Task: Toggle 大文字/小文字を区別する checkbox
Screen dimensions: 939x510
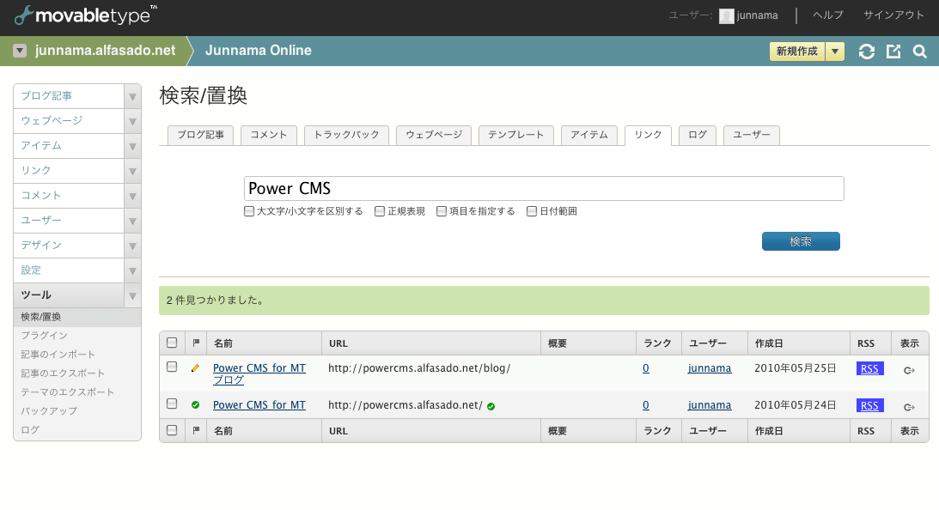Action: (249, 211)
